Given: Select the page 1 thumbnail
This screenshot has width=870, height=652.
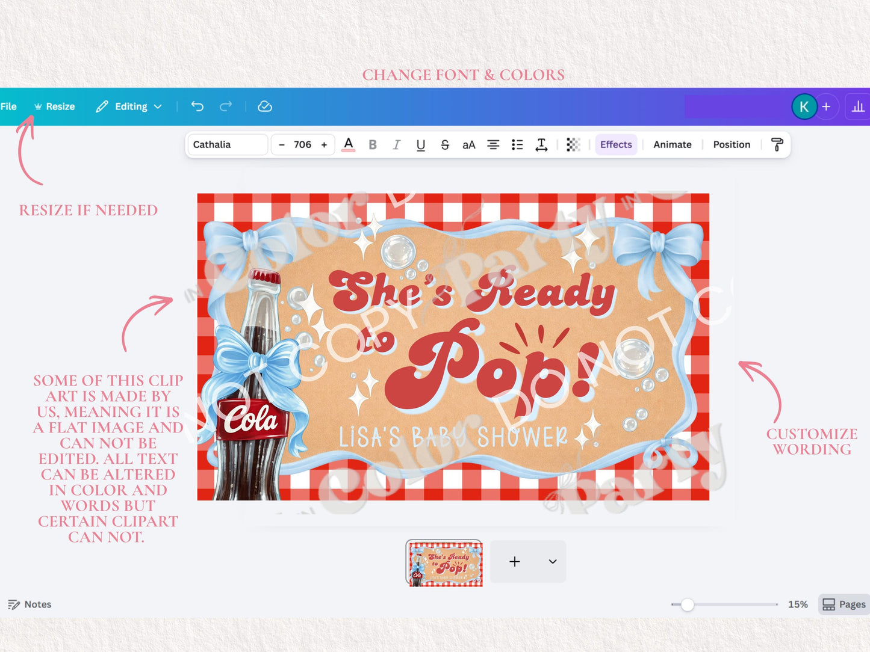Looking at the screenshot, I should click(x=444, y=562).
